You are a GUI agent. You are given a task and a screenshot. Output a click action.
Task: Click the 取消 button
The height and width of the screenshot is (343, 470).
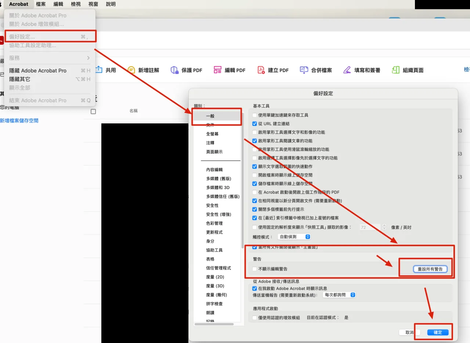click(409, 332)
